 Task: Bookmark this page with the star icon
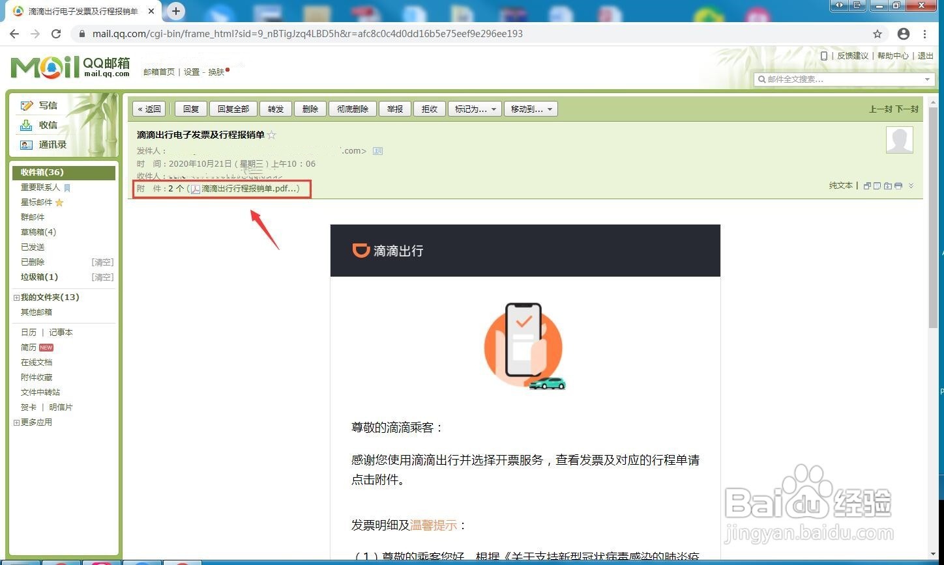[x=878, y=34]
